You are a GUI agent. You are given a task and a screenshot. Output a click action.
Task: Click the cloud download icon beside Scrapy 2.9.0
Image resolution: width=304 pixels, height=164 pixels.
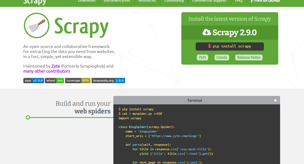click(x=207, y=32)
